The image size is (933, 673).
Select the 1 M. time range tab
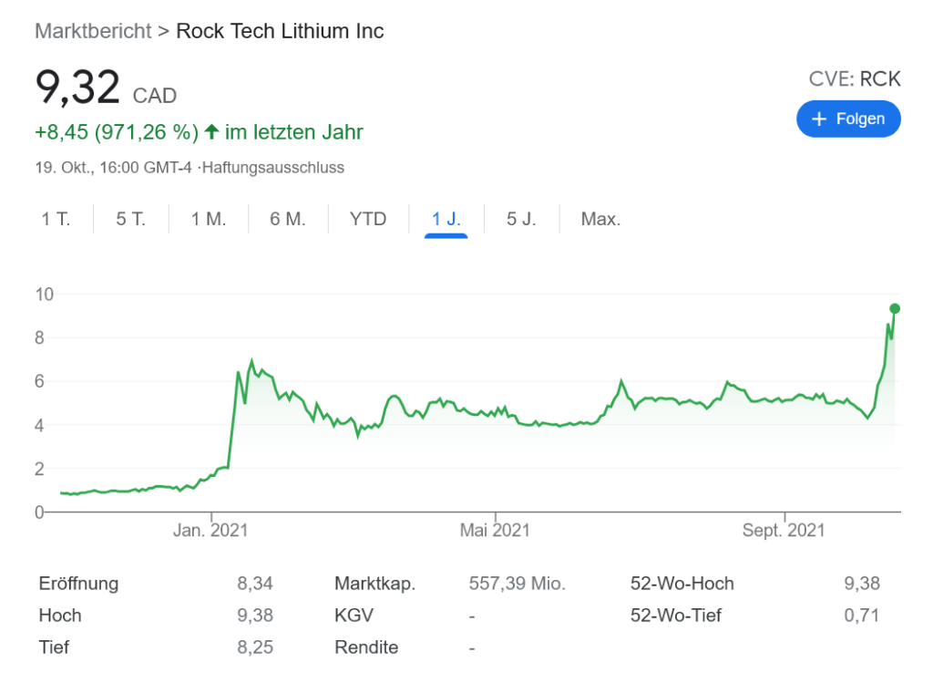208,219
